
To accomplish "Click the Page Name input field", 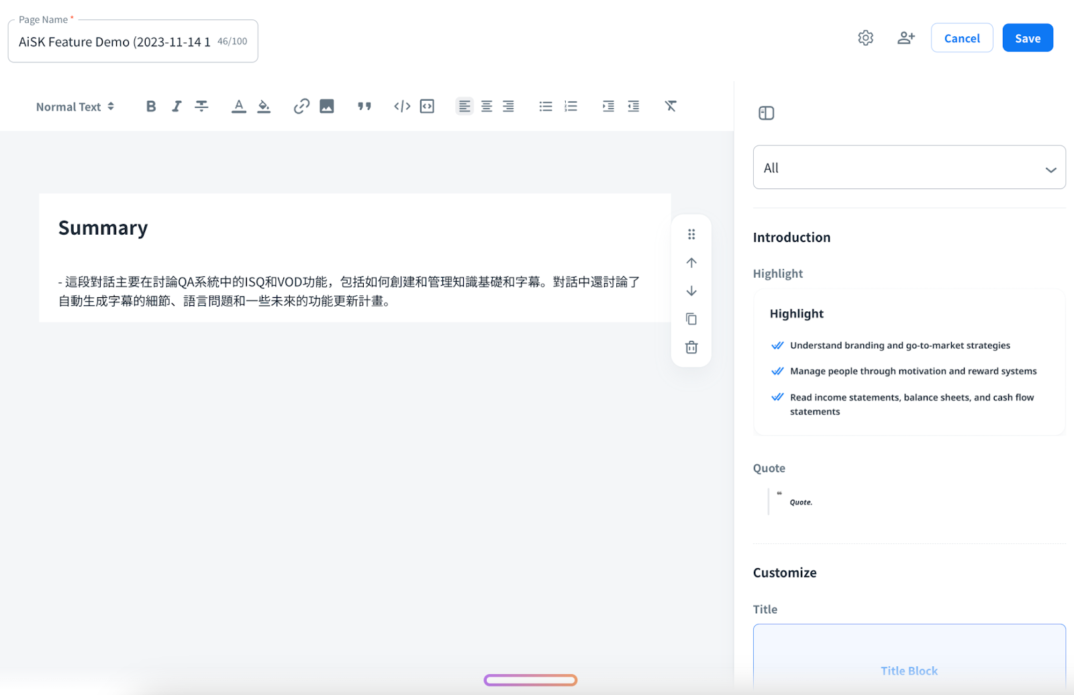I will pyautogui.click(x=114, y=42).
